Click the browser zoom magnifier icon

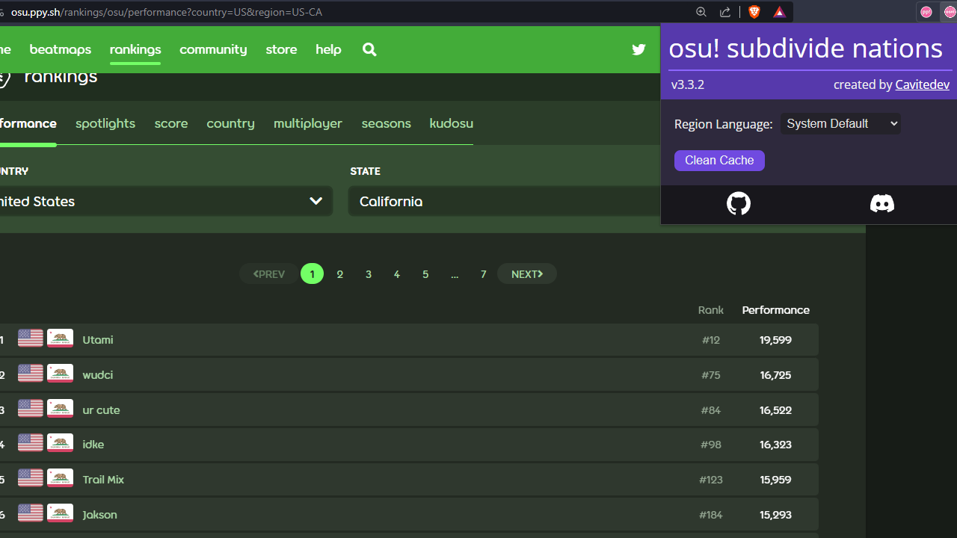(701, 12)
